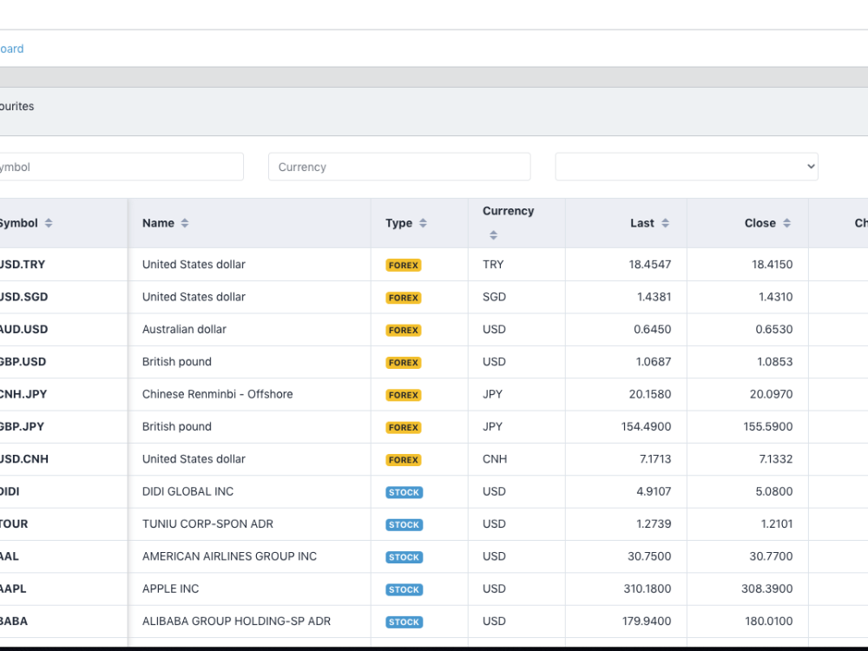Click the STOCK badge on the BABA row
The height and width of the screenshot is (651, 868).
[x=404, y=621]
